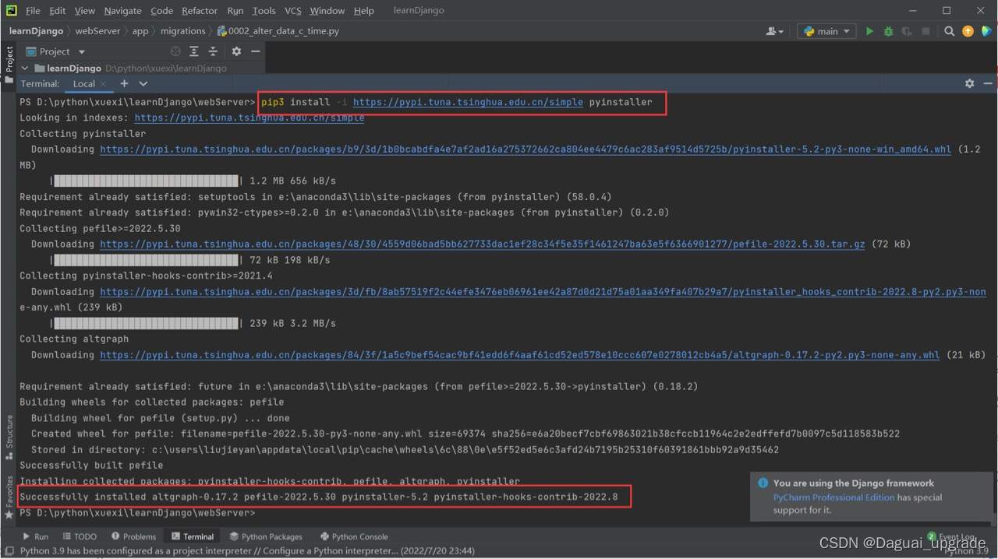This screenshot has width=998, height=559.
Task: Click the colorful plugin icon next to the update icon
Action: 986,31
